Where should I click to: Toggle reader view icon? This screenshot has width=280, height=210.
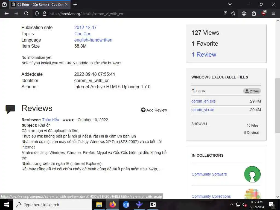tap(226, 14)
